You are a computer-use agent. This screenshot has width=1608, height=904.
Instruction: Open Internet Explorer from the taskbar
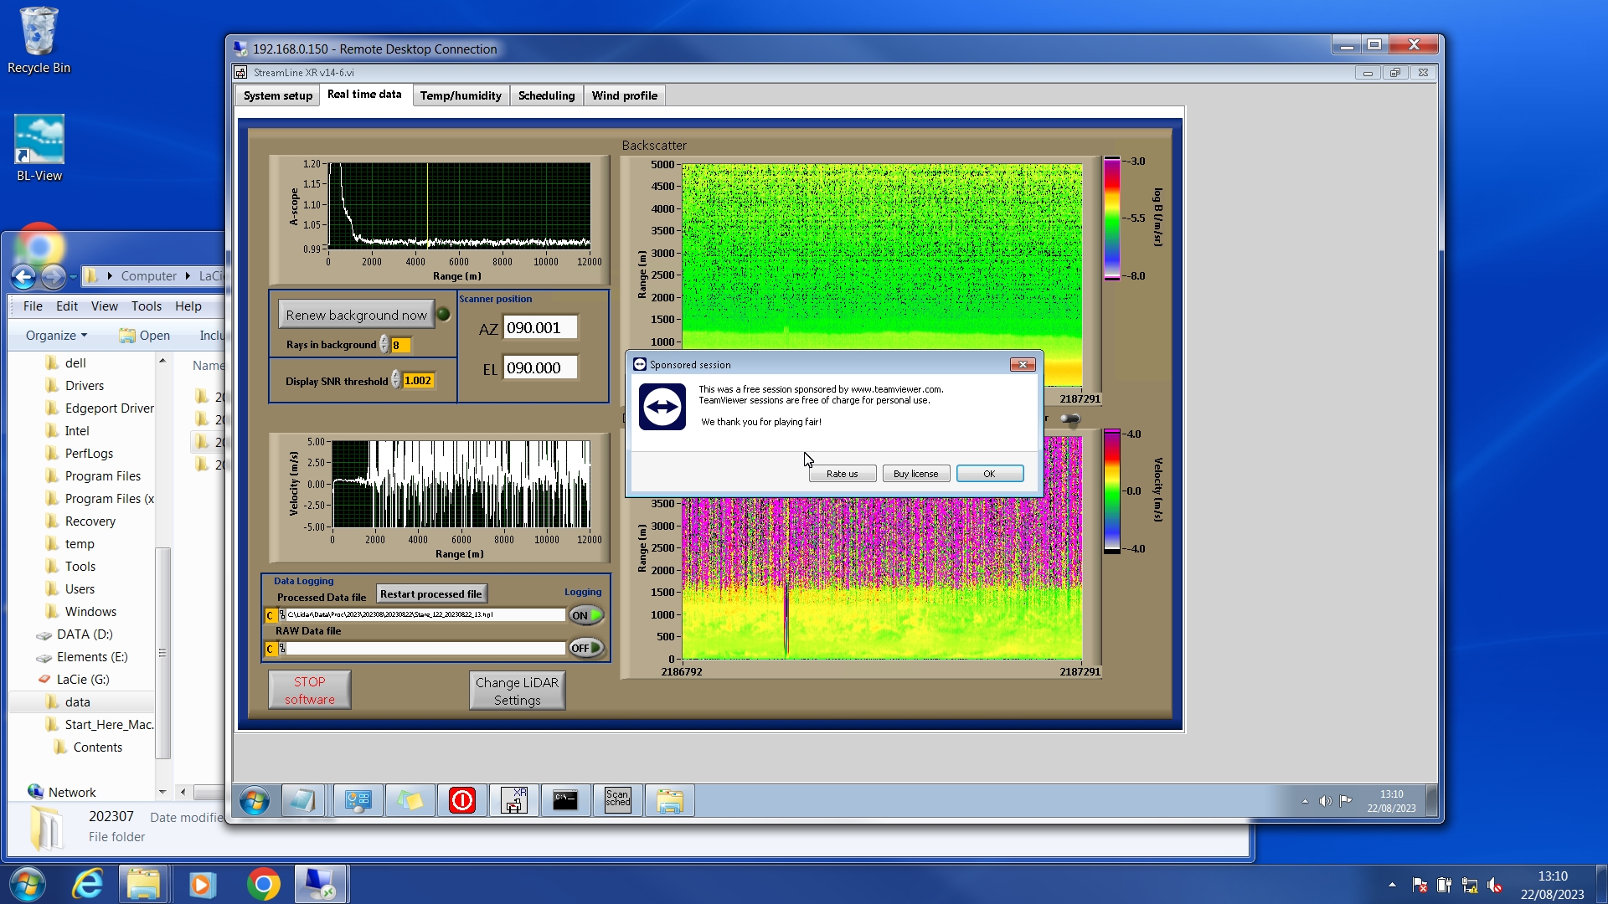point(87,885)
